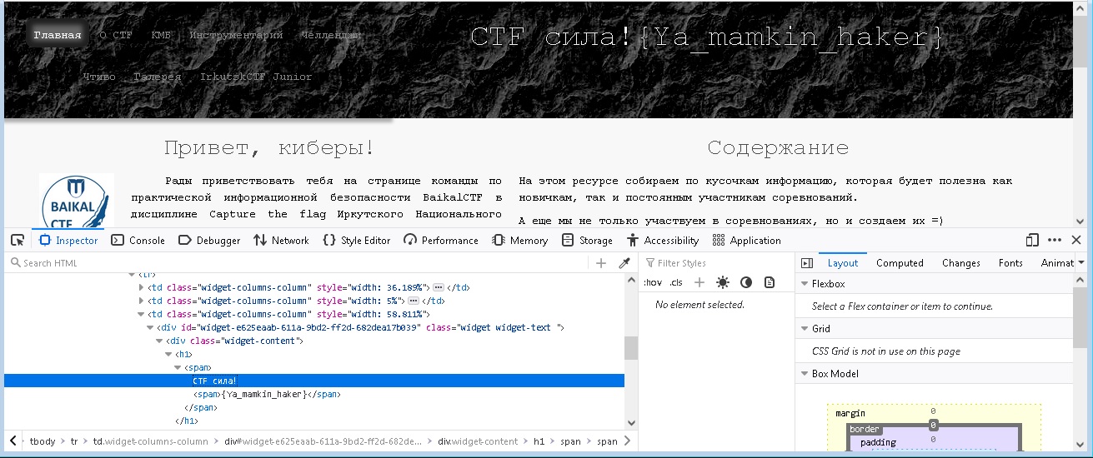This screenshot has height=458, width=1093.
Task: Expand the td node with width 36.189%
Action: click(x=141, y=287)
